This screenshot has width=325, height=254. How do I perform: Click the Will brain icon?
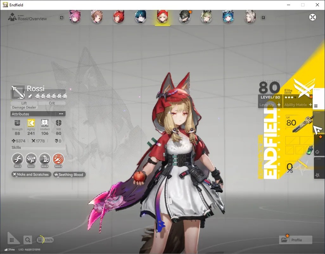pos(59,123)
